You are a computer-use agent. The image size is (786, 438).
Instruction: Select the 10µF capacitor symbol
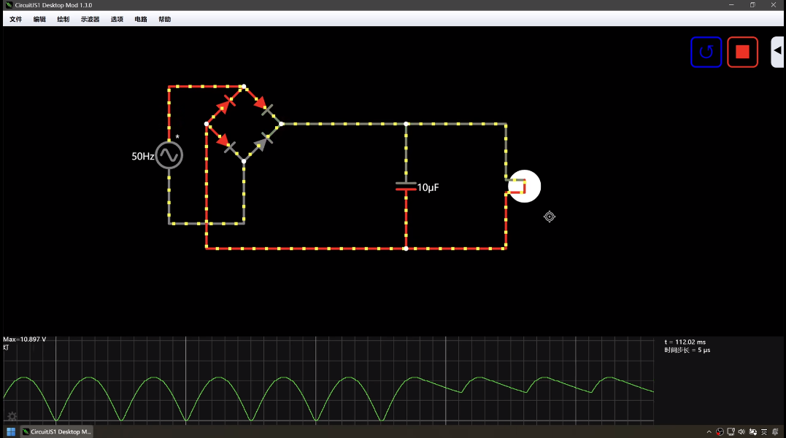[x=406, y=187]
